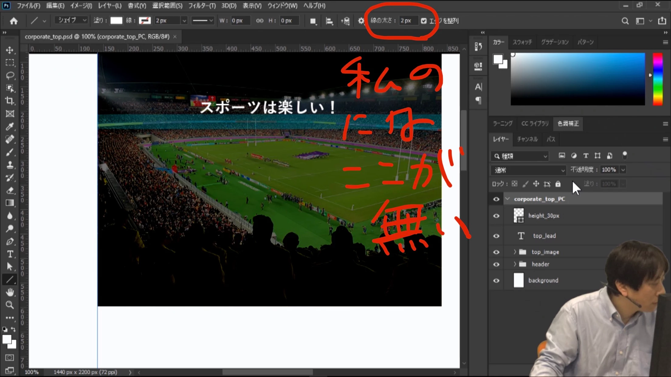This screenshot has width=671, height=377.
Task: Uncheck the align edges checkbox
Action: 424,21
